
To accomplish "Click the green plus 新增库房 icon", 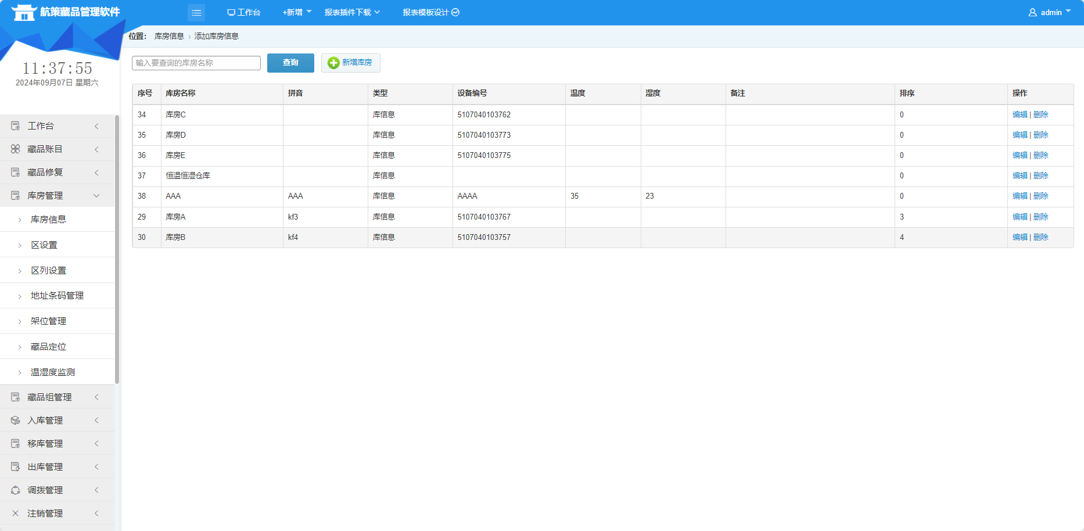I will coord(333,63).
